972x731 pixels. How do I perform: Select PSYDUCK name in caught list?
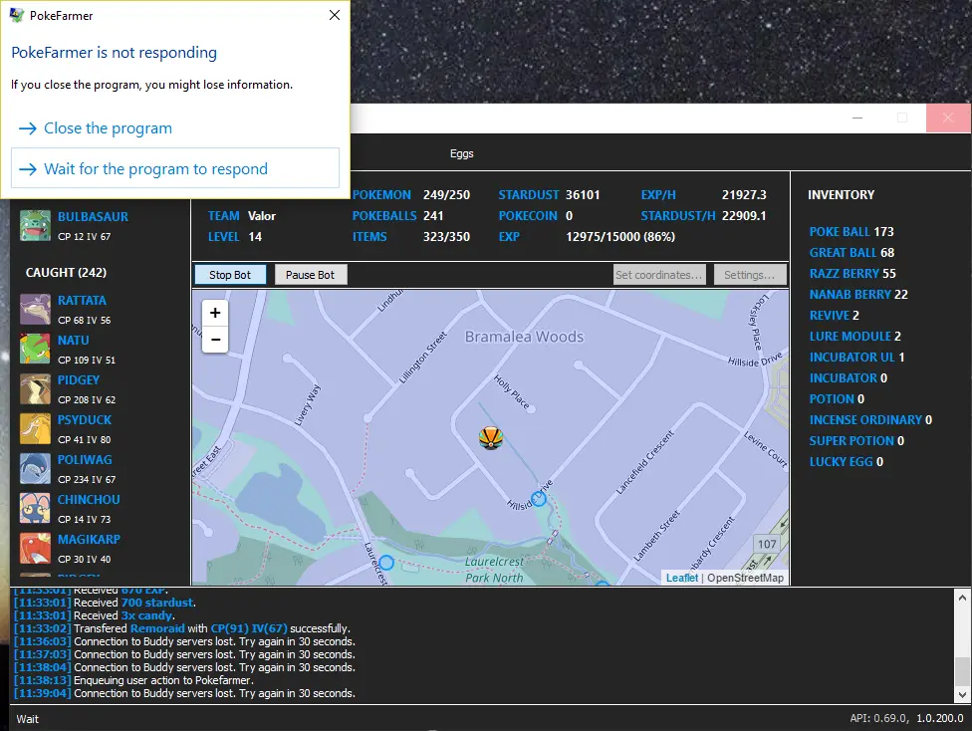(85, 419)
